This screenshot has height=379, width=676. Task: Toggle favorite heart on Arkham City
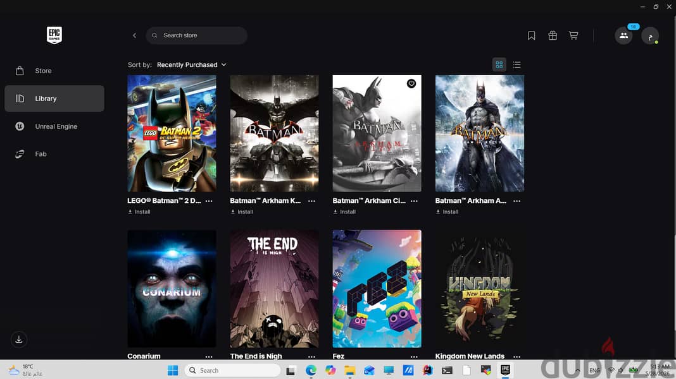pos(411,83)
